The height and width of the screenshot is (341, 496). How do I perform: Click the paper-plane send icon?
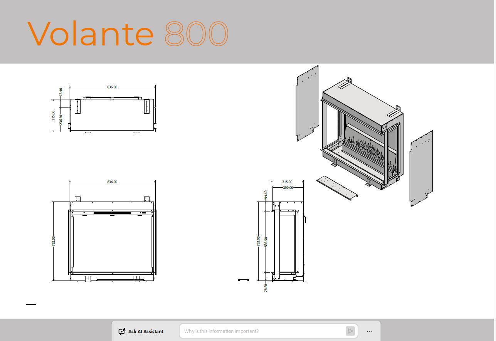pos(351,331)
